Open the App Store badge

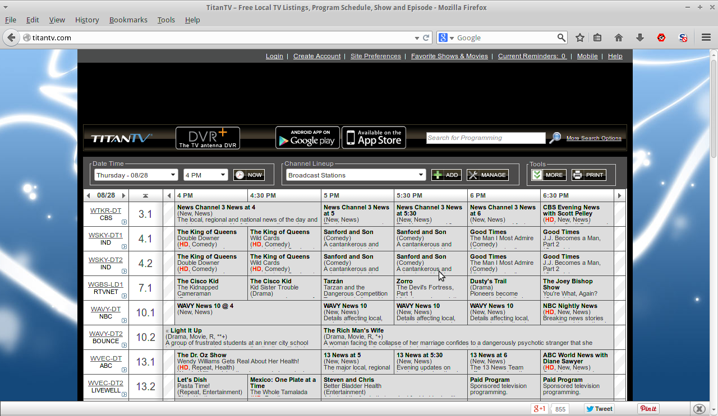374,138
